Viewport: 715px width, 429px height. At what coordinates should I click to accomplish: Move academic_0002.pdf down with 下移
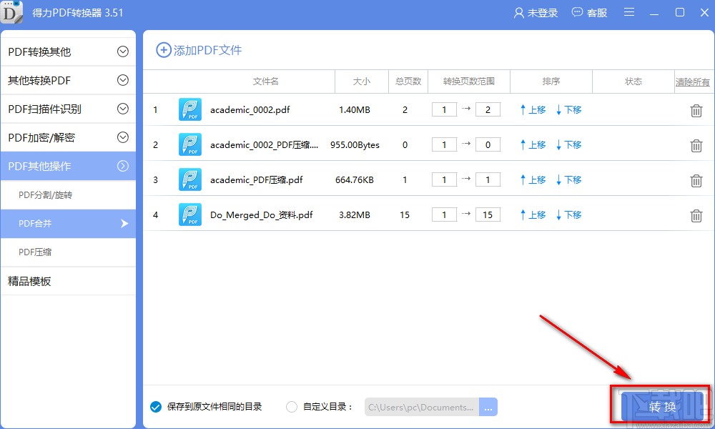[568, 109]
